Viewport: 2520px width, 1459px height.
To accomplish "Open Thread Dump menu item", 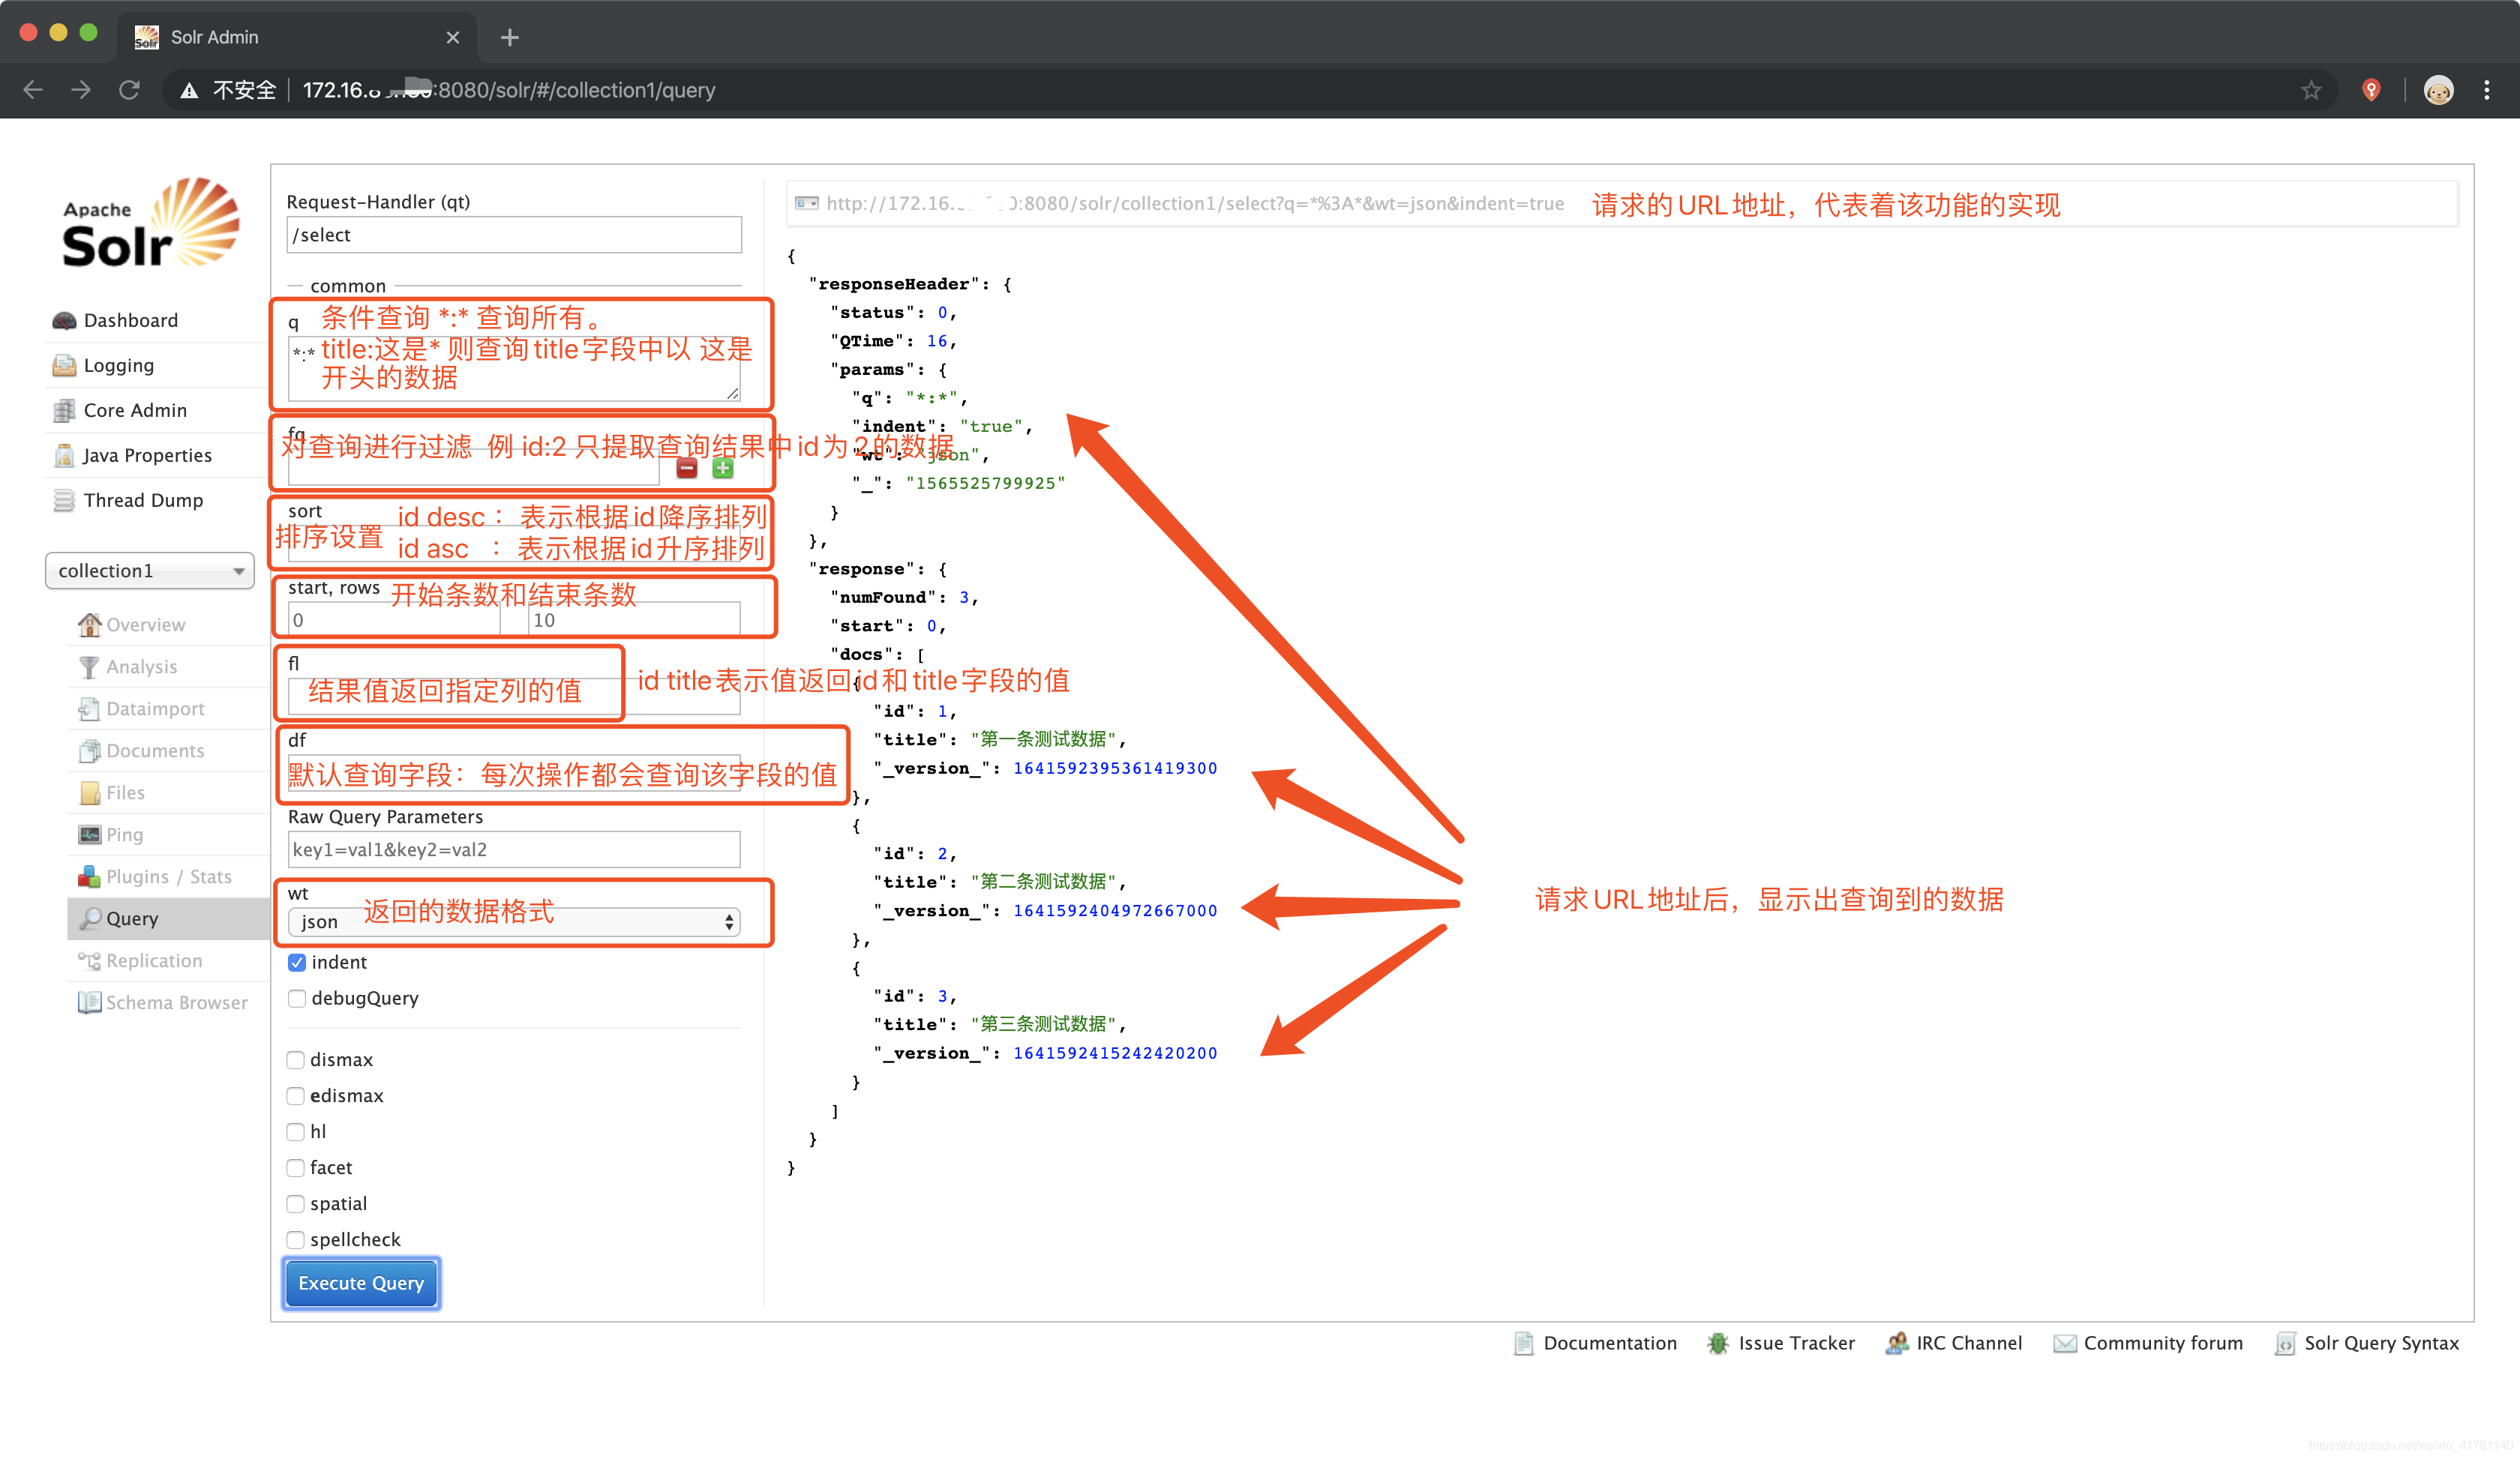I will pos(143,501).
